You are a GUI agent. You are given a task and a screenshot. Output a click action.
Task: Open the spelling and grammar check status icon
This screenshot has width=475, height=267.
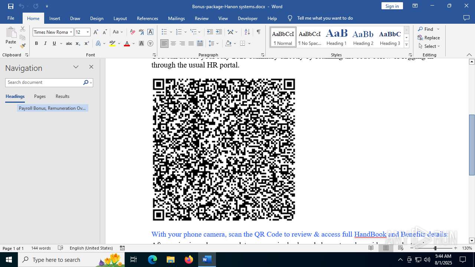[x=61, y=248]
